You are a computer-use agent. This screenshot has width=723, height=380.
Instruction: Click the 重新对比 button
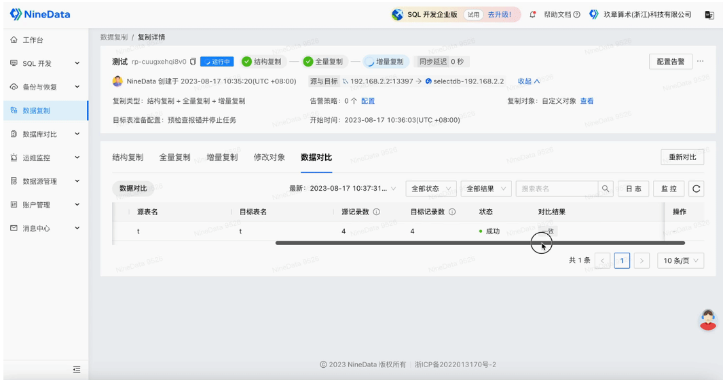[682, 157]
